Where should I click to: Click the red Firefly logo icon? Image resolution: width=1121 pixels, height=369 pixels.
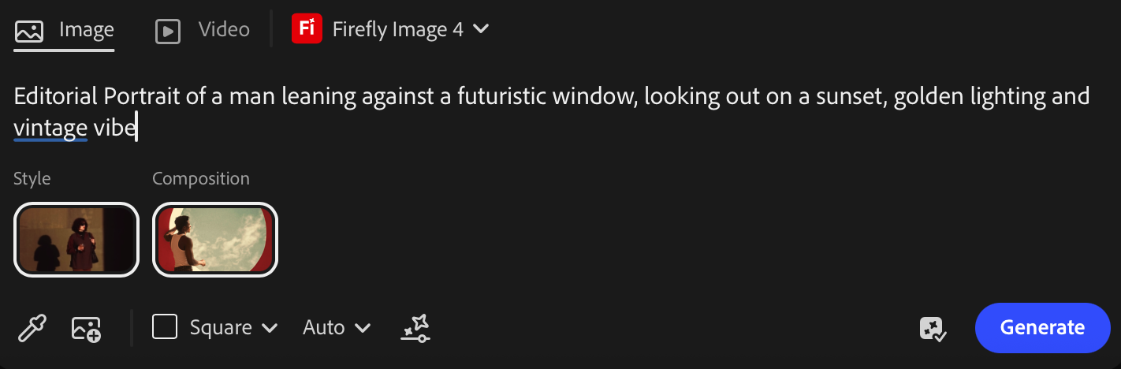tap(306, 30)
